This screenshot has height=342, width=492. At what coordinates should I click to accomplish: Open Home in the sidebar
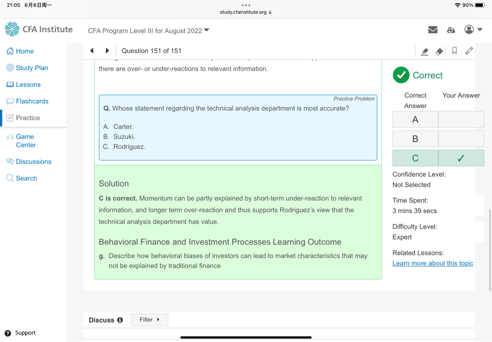click(x=20, y=51)
